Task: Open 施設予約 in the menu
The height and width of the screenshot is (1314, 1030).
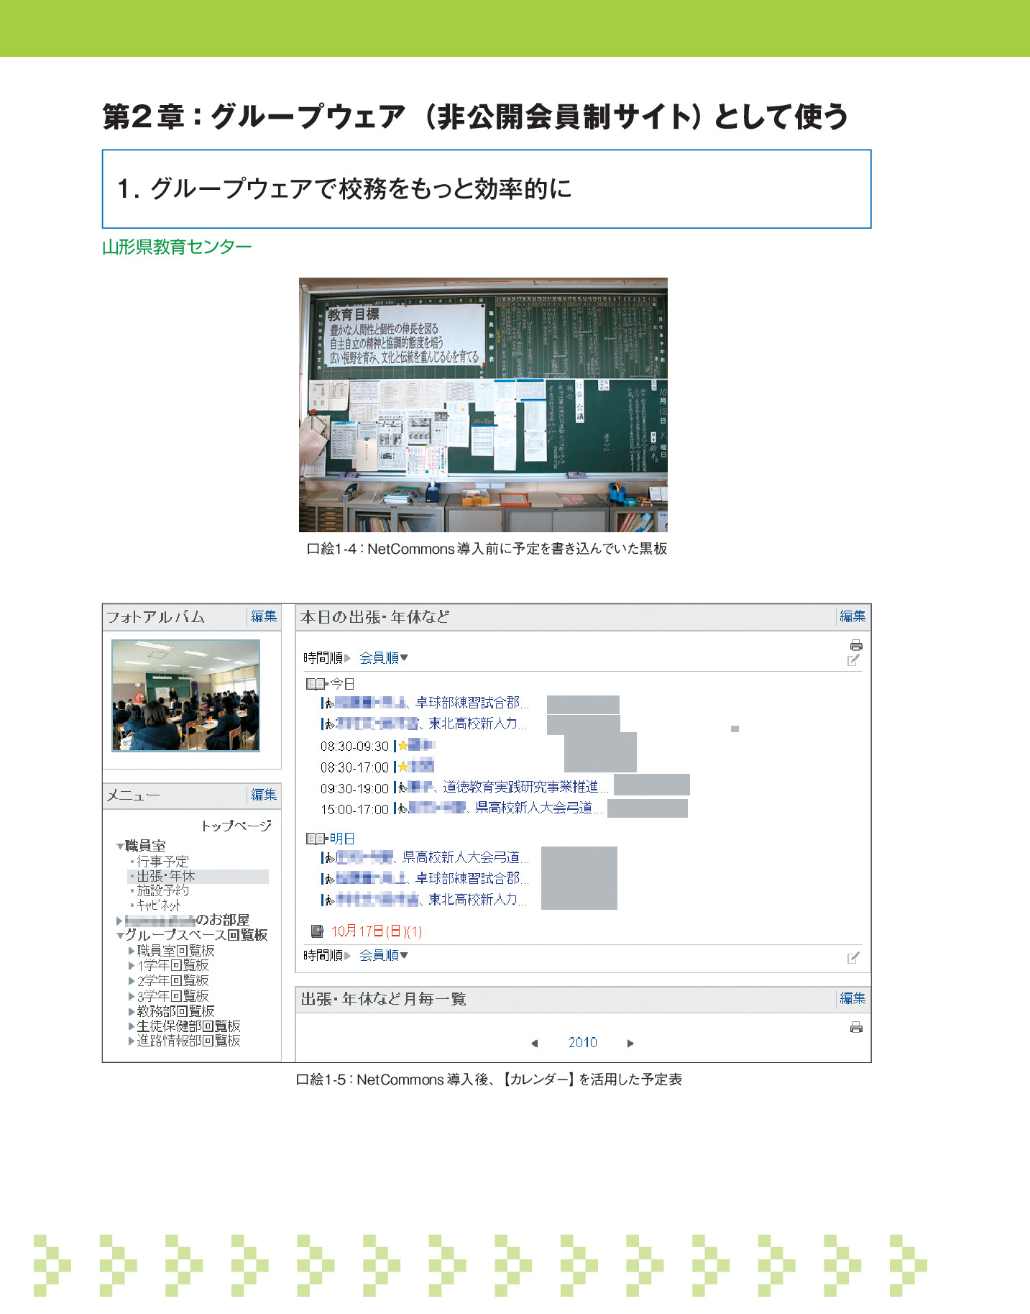Action: pyautogui.click(x=163, y=890)
